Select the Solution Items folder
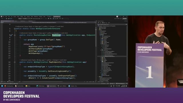The height and width of the screenshot is (103, 183). click(103, 29)
